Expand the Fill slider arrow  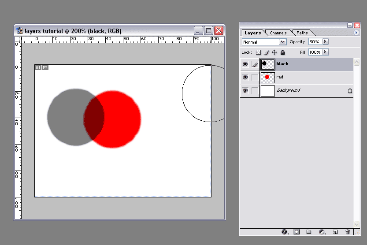click(326, 52)
